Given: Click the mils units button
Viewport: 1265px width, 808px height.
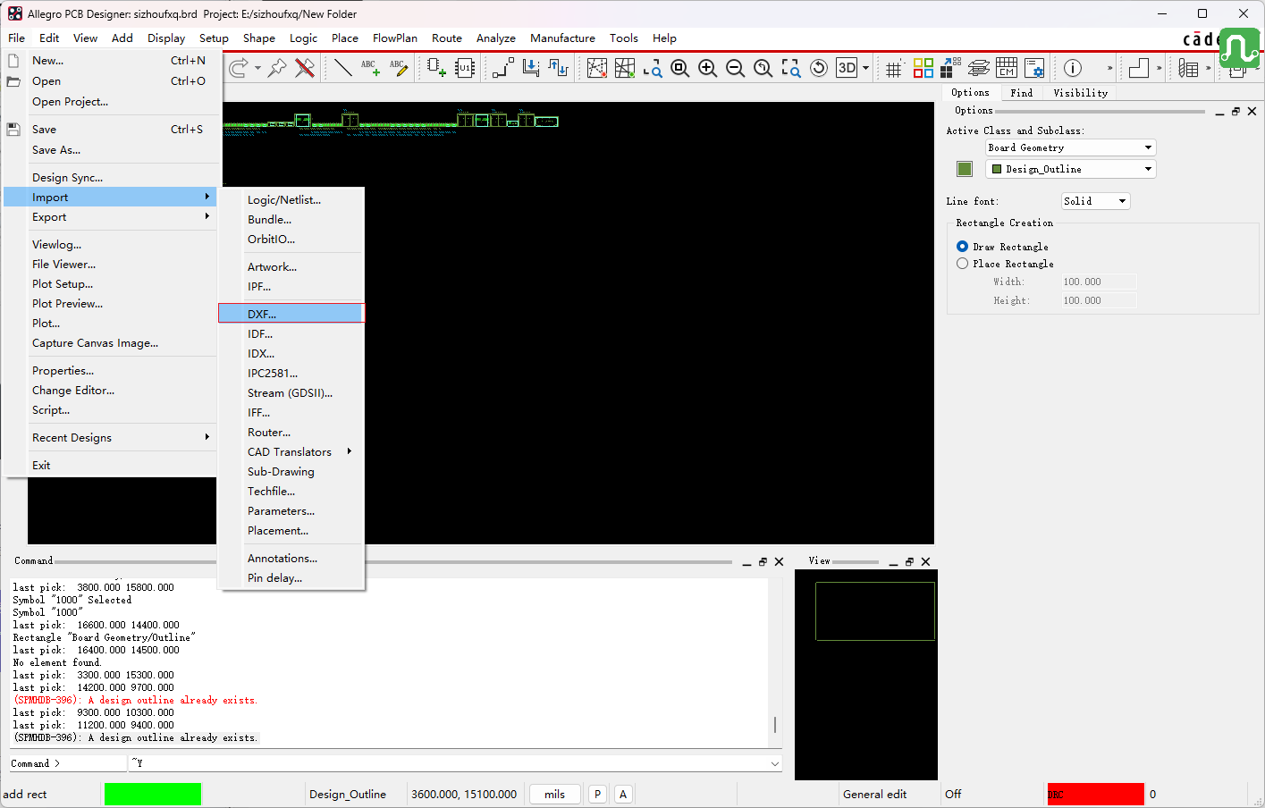Looking at the screenshot, I should (x=555, y=794).
